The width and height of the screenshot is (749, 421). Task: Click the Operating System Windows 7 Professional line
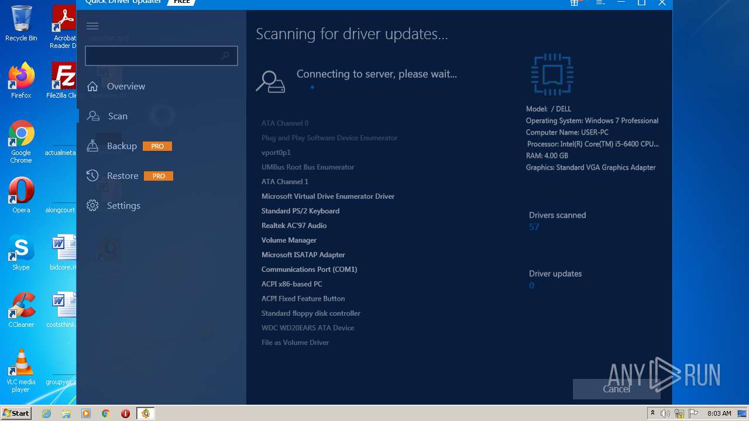[592, 120]
